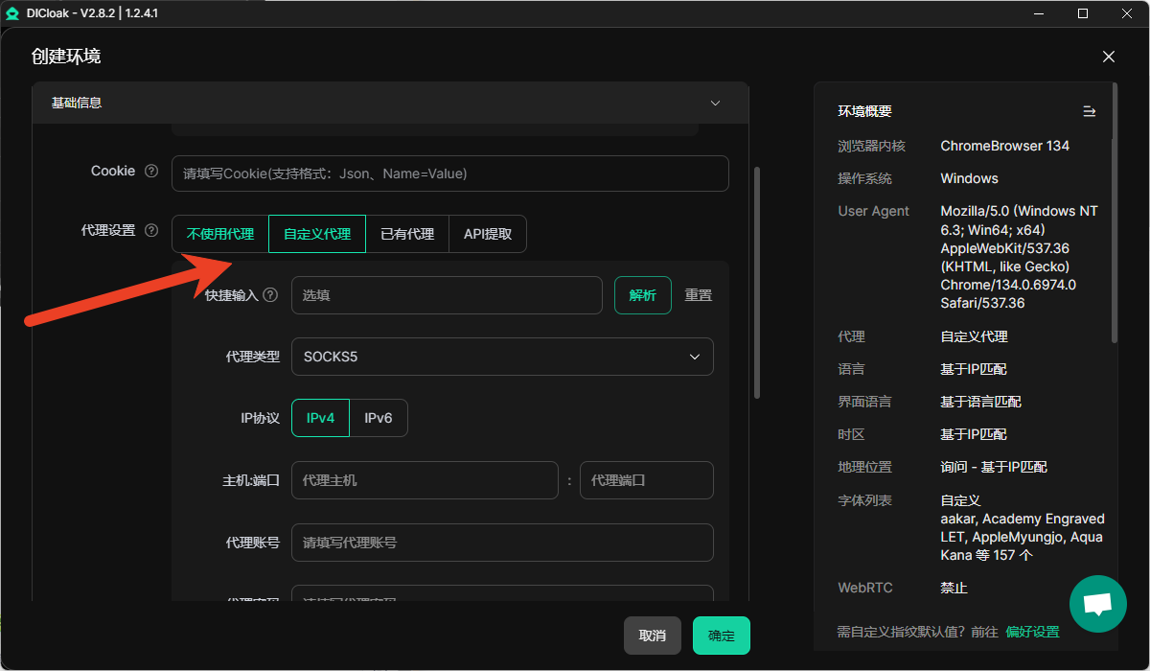
Task: Collapse the 基础信息 section chevron
Action: (x=715, y=103)
